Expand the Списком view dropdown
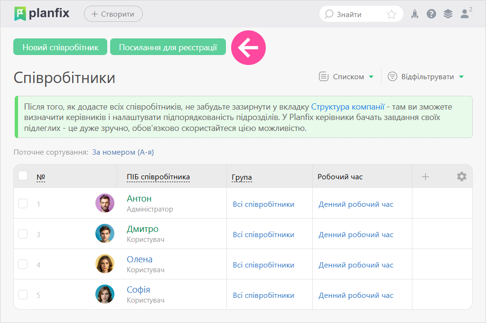486x323 pixels. (x=346, y=77)
